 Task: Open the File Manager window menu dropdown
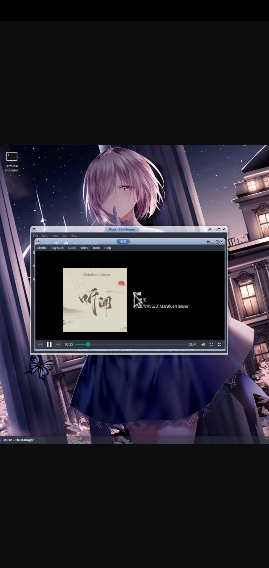[34, 229]
